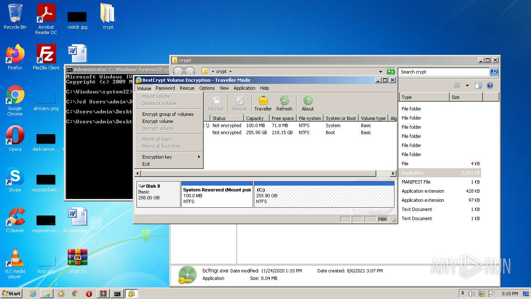Select the Skype desktop icon
This screenshot has height=299, width=531.
(x=15, y=179)
